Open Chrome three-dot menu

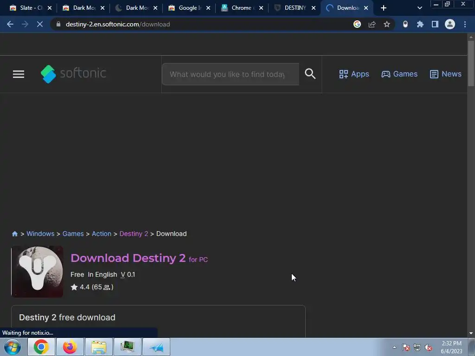click(465, 24)
